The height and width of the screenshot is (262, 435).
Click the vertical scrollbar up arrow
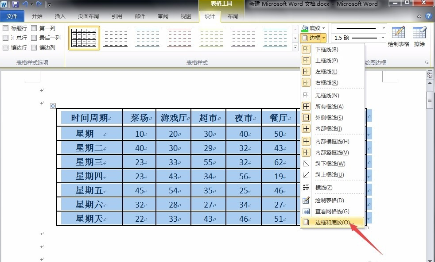tap(430, 83)
